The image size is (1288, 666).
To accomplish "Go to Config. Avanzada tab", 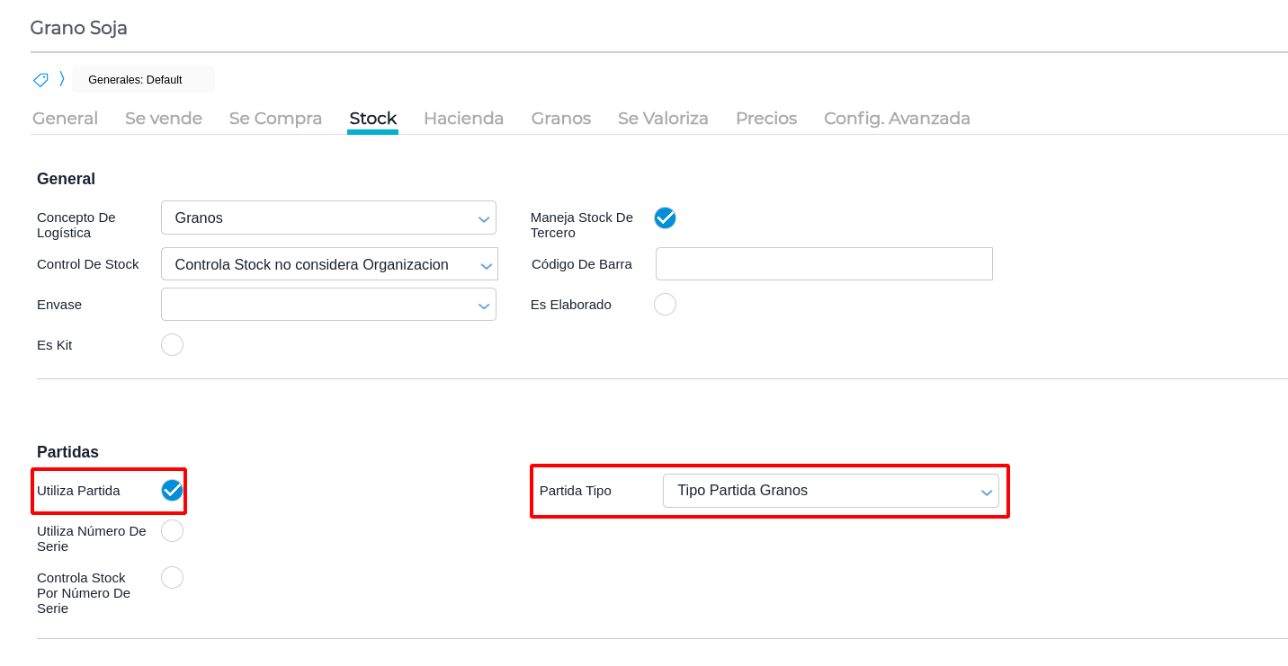I will tap(897, 119).
